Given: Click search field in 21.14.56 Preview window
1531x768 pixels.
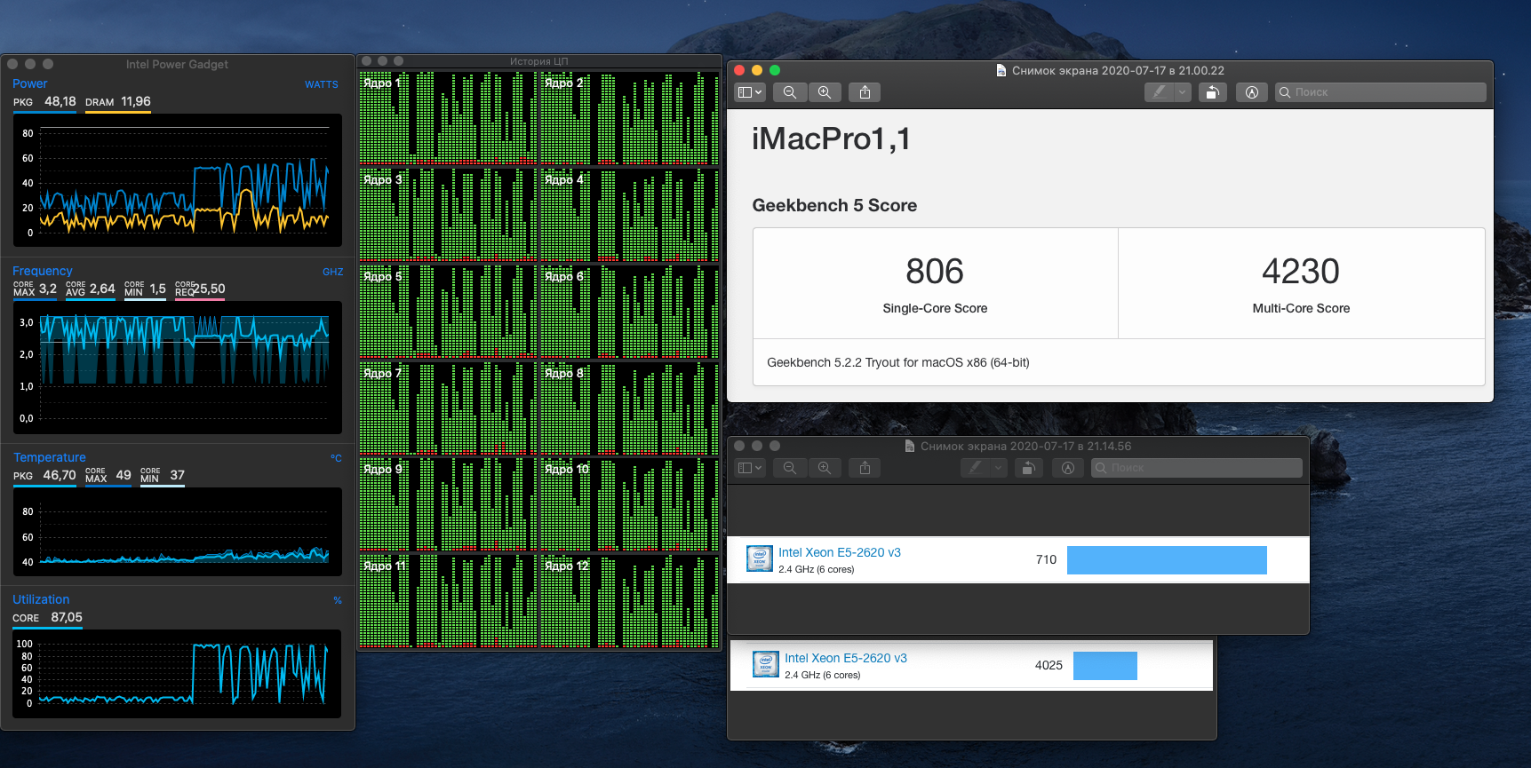Looking at the screenshot, I should pos(1196,468).
